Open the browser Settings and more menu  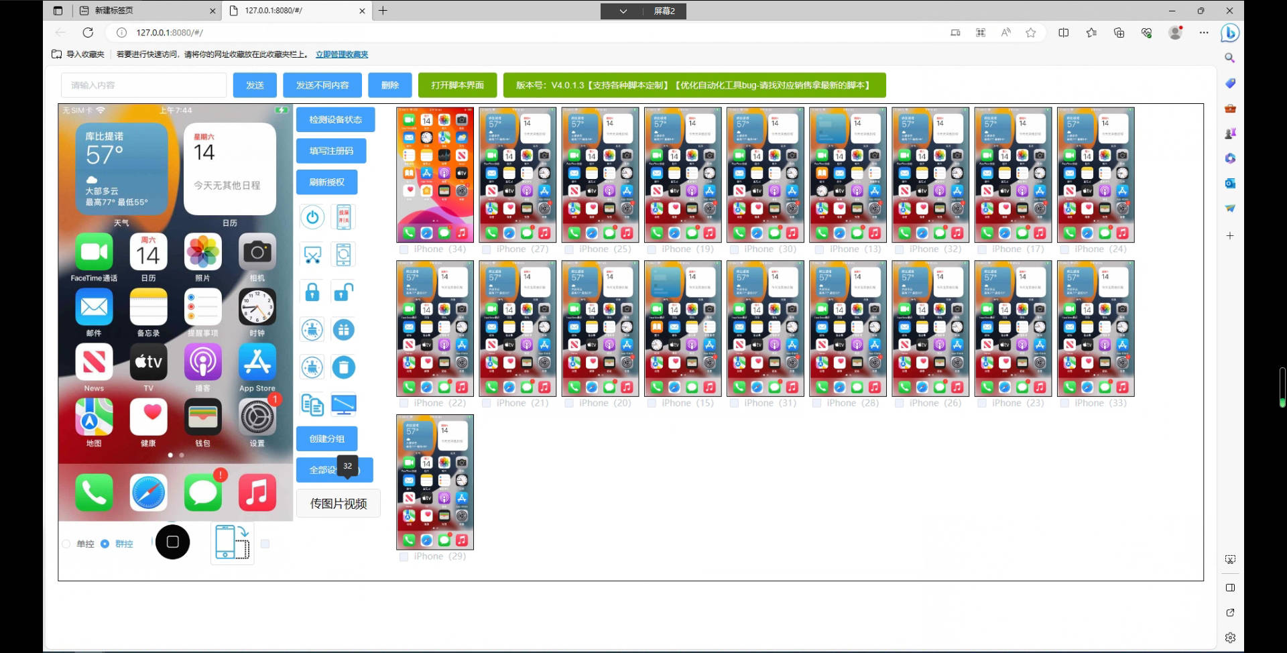coord(1204,32)
